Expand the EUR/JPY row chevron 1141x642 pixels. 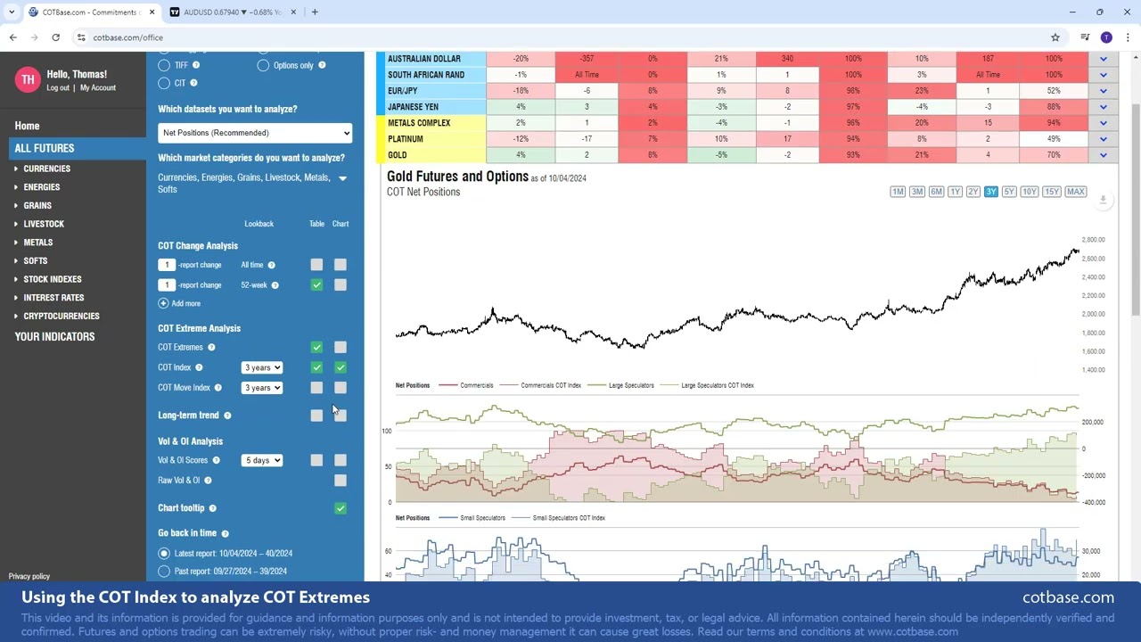tap(1103, 91)
